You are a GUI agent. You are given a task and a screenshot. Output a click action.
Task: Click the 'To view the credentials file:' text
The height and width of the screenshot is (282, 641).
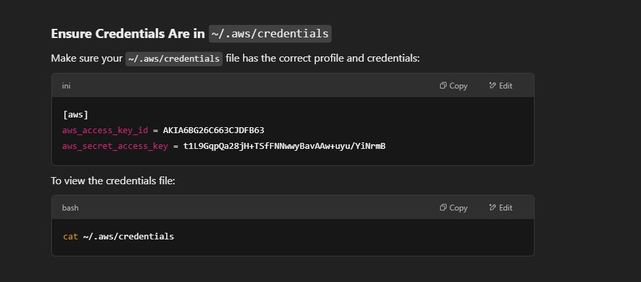[x=113, y=180]
